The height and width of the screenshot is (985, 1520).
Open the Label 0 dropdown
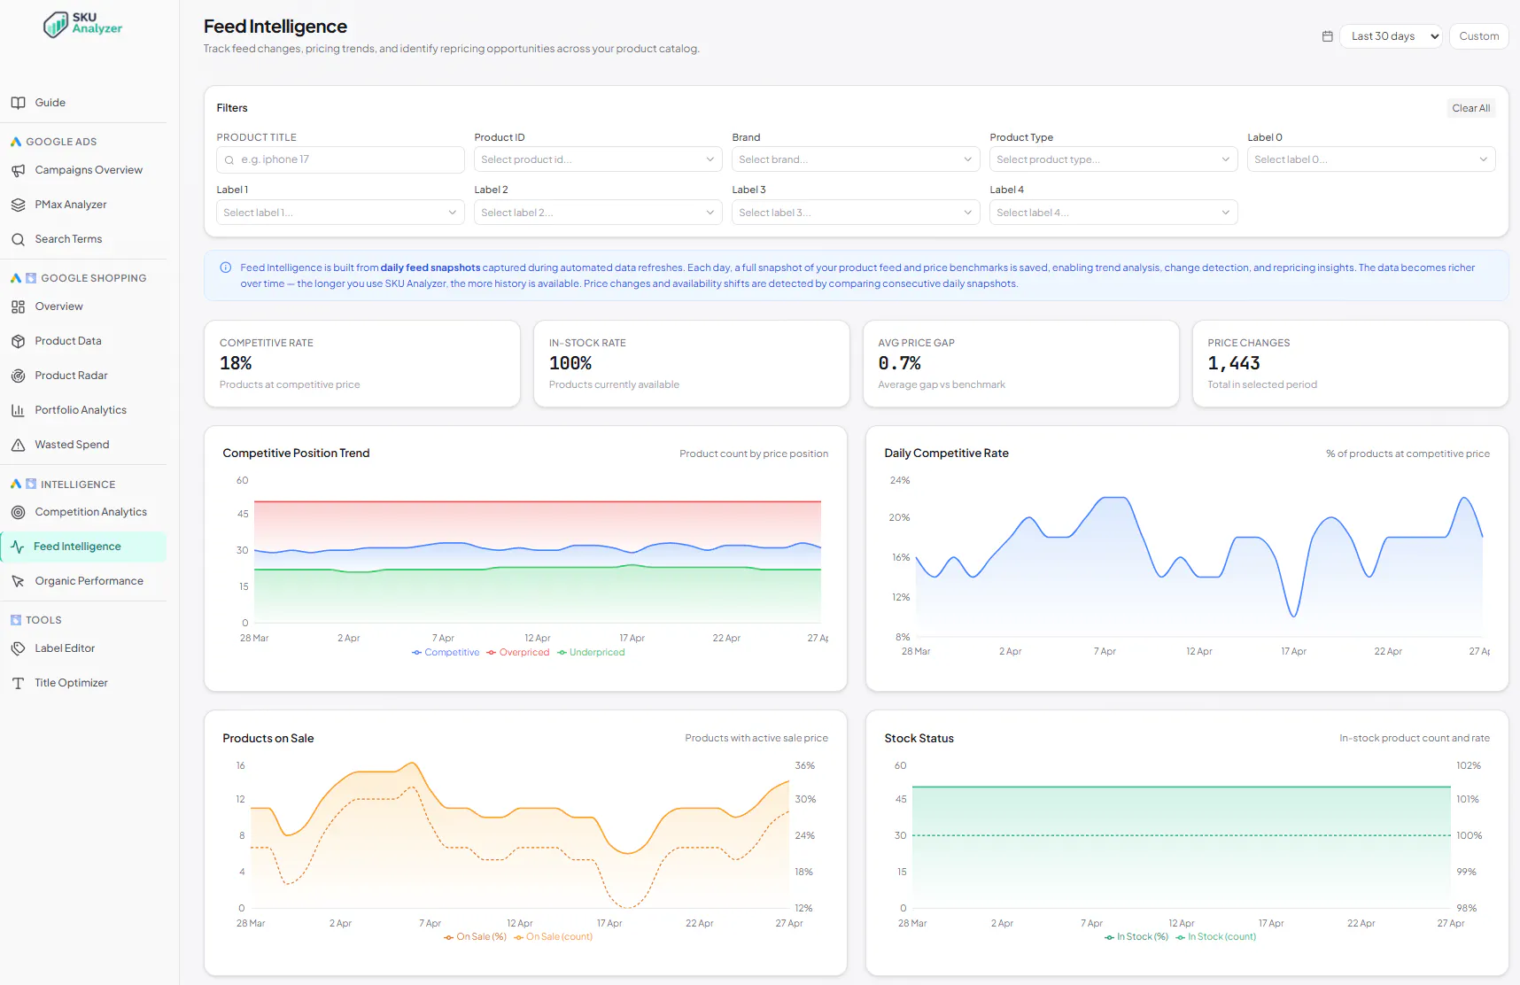pos(1371,159)
